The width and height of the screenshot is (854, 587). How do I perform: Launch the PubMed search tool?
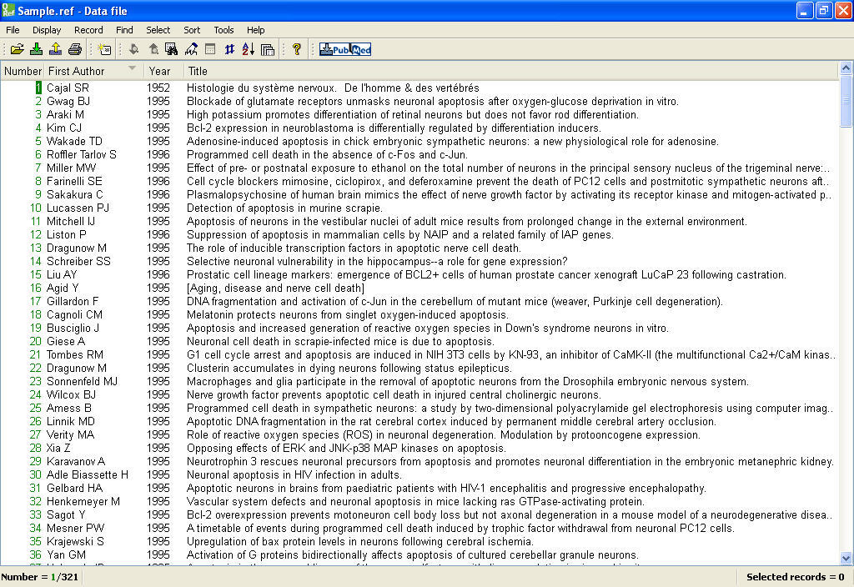(344, 48)
